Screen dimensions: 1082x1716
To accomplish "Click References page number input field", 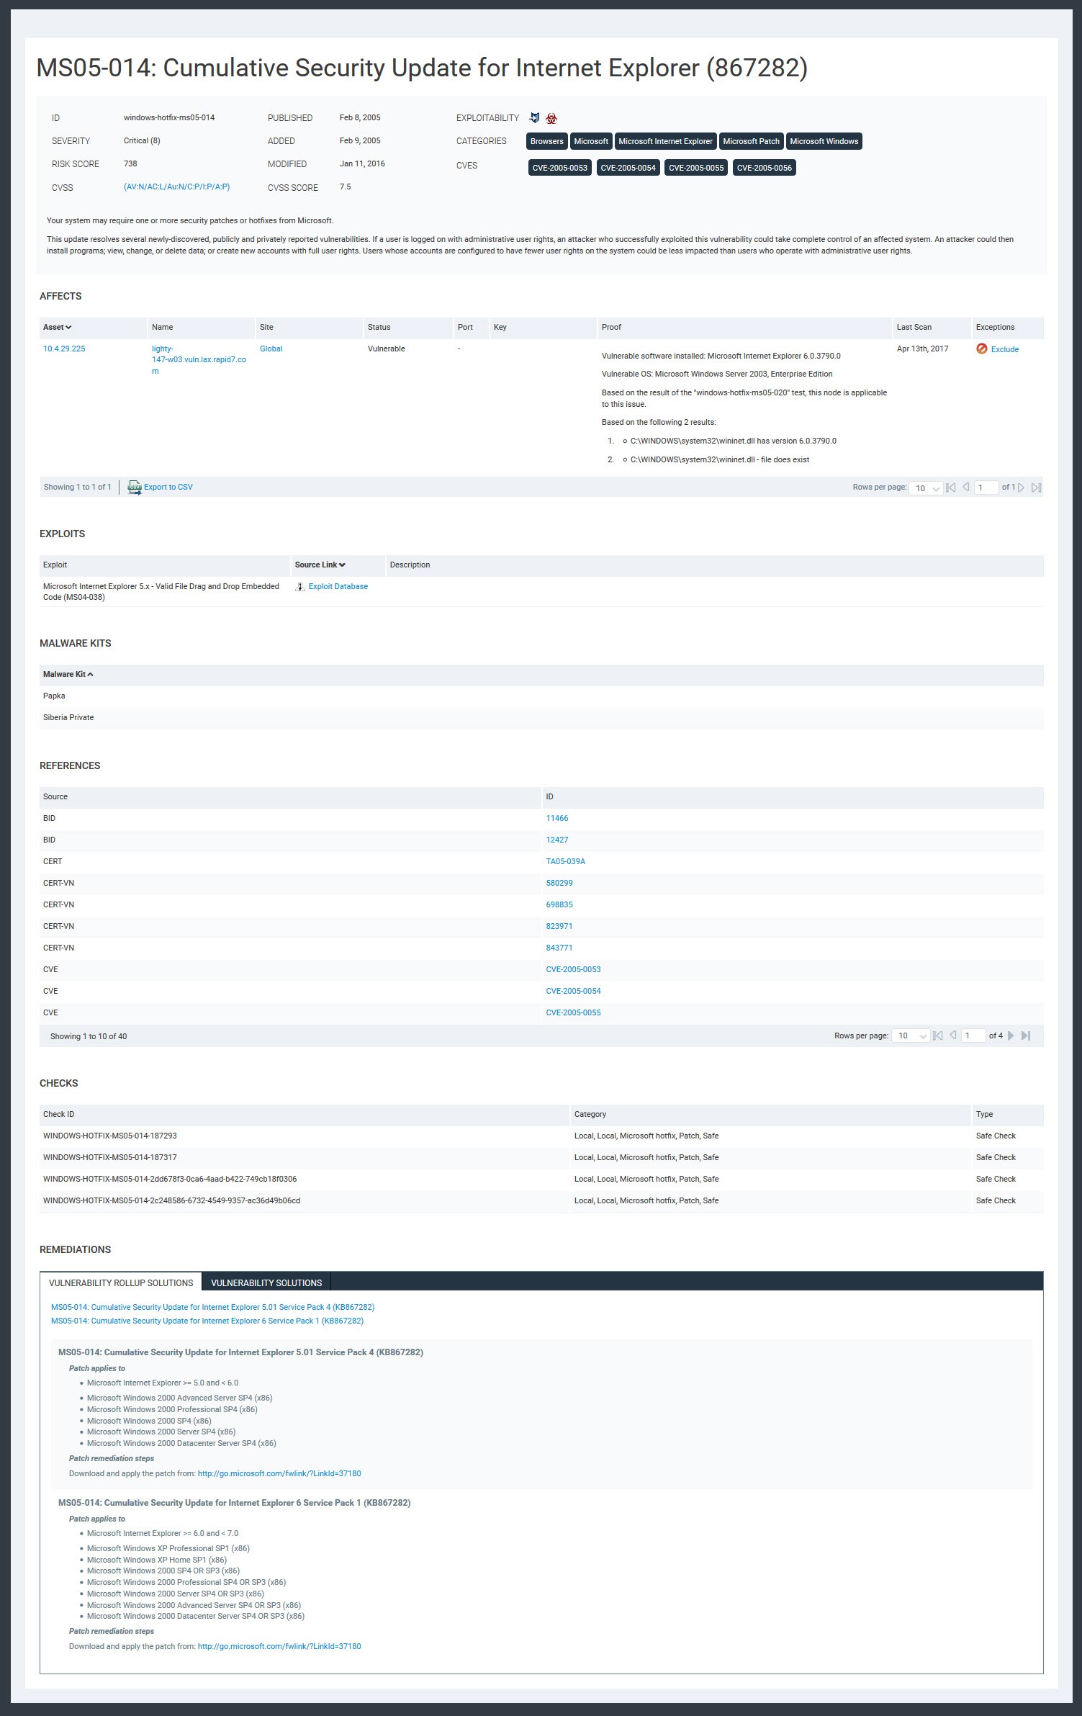I will coord(973,1036).
